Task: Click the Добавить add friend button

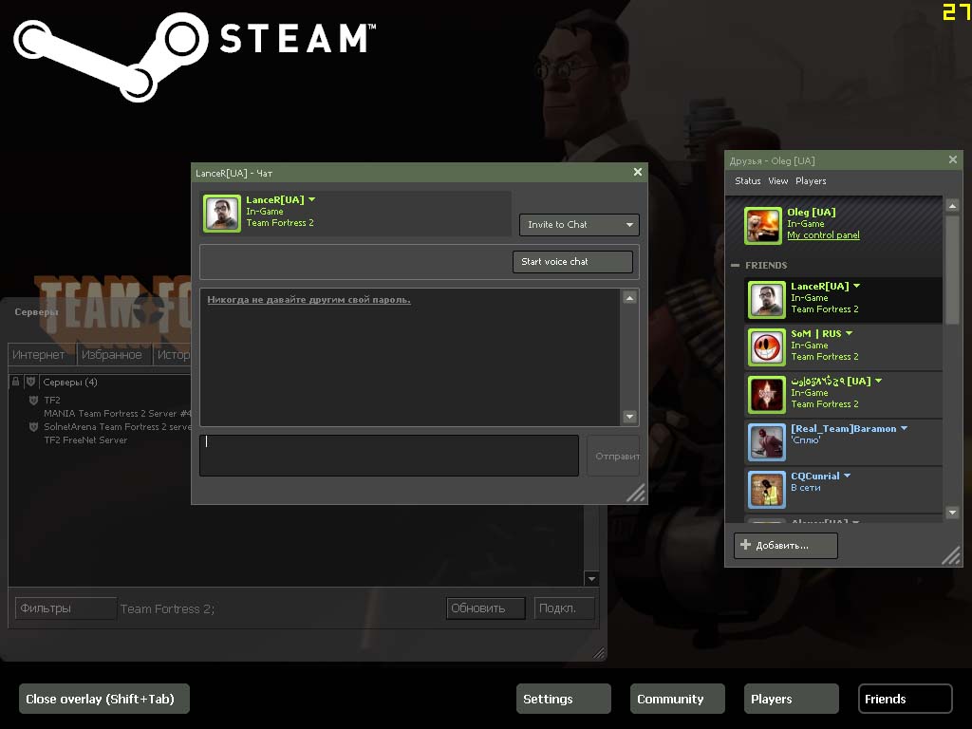Action: click(785, 546)
